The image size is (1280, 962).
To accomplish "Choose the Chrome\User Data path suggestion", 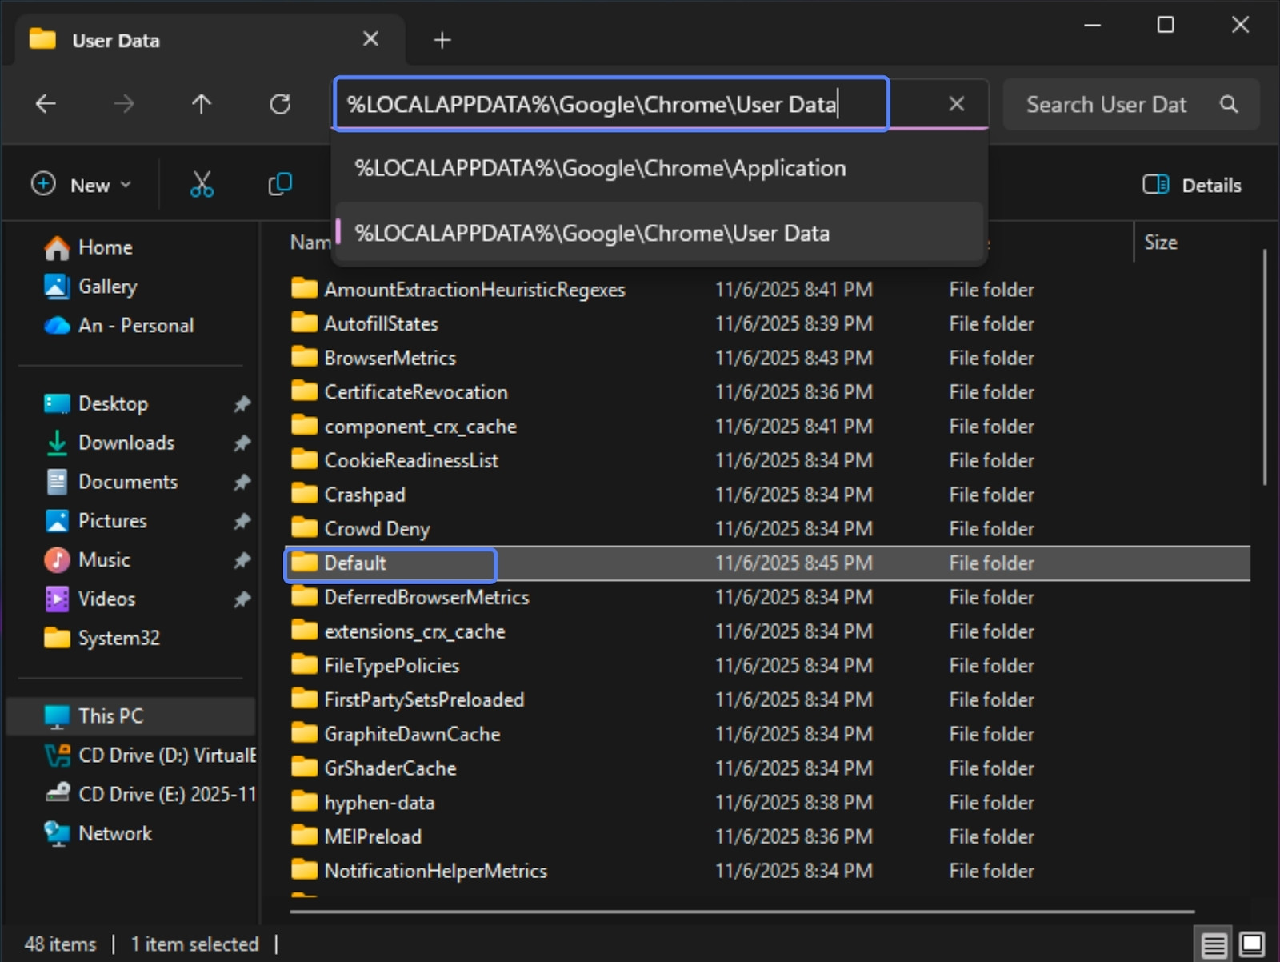I will 592,234.
